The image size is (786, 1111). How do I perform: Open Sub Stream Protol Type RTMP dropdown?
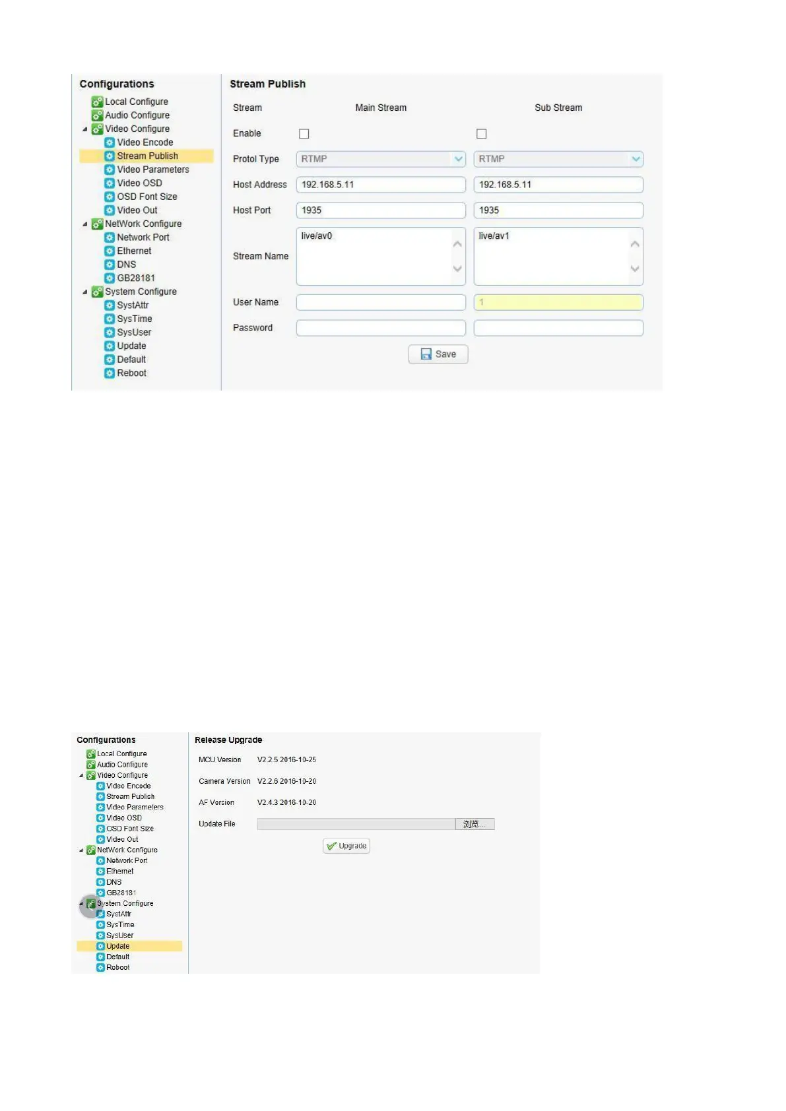(x=635, y=159)
